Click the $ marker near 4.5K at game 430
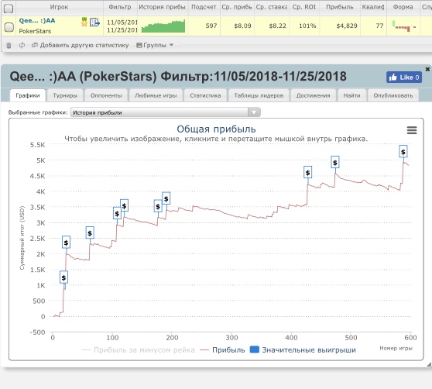This screenshot has height=389, width=432. (308, 172)
